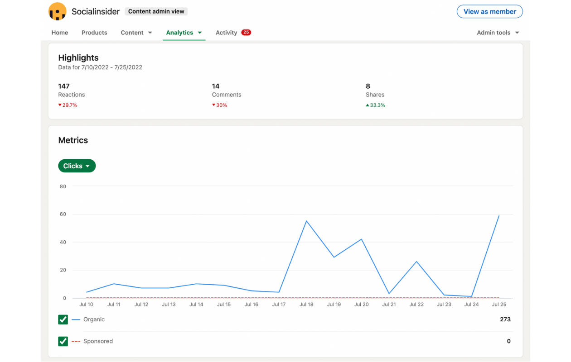Click the Sponsored total value 0
571x362 pixels.
(x=509, y=341)
